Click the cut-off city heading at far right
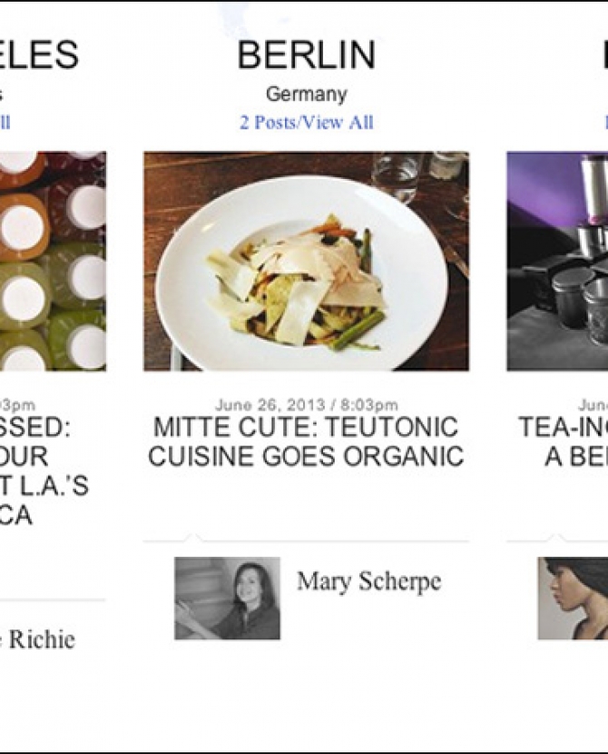Viewport: 608px width, 754px height. point(603,55)
